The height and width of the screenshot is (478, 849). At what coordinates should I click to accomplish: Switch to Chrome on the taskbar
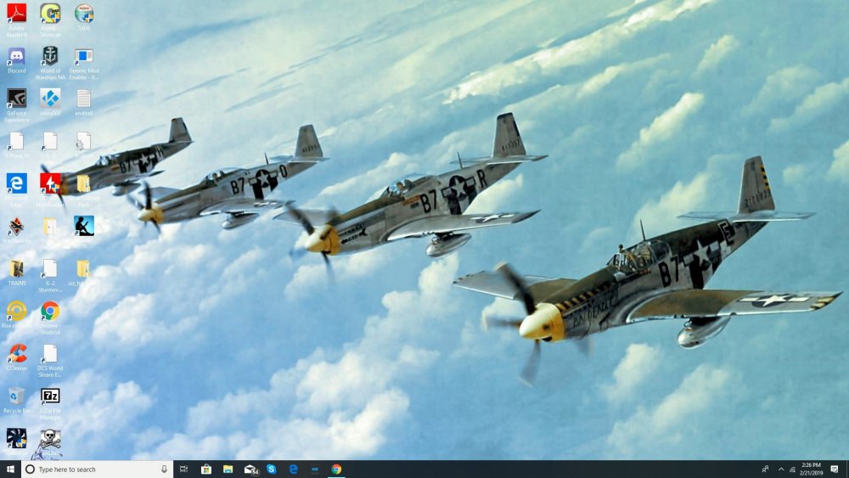point(336,469)
